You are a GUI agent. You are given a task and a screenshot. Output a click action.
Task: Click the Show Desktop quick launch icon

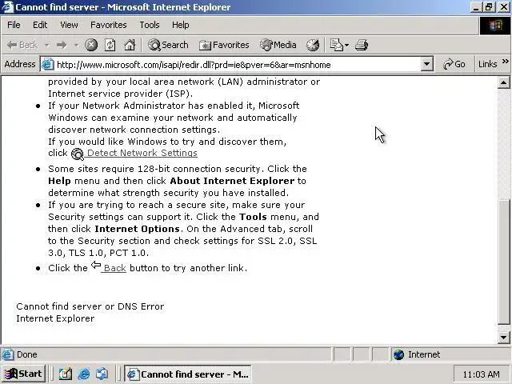66,374
